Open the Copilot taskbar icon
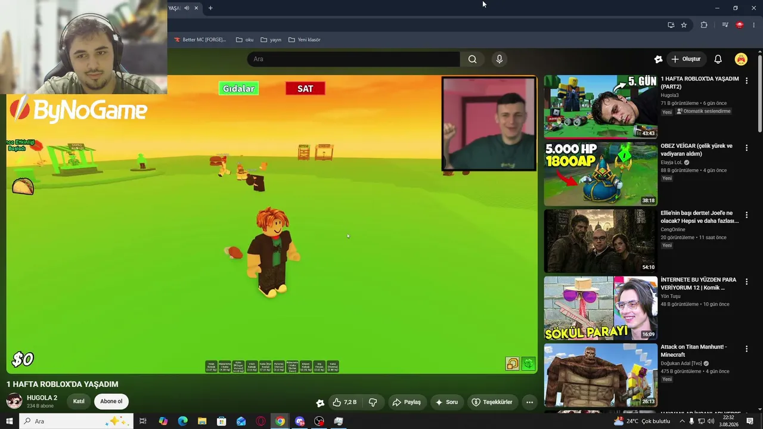The image size is (763, 429). pyautogui.click(x=163, y=421)
